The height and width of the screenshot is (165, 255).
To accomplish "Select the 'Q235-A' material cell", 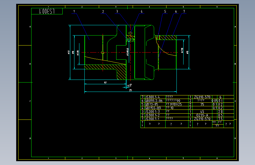I will pos(202,115).
